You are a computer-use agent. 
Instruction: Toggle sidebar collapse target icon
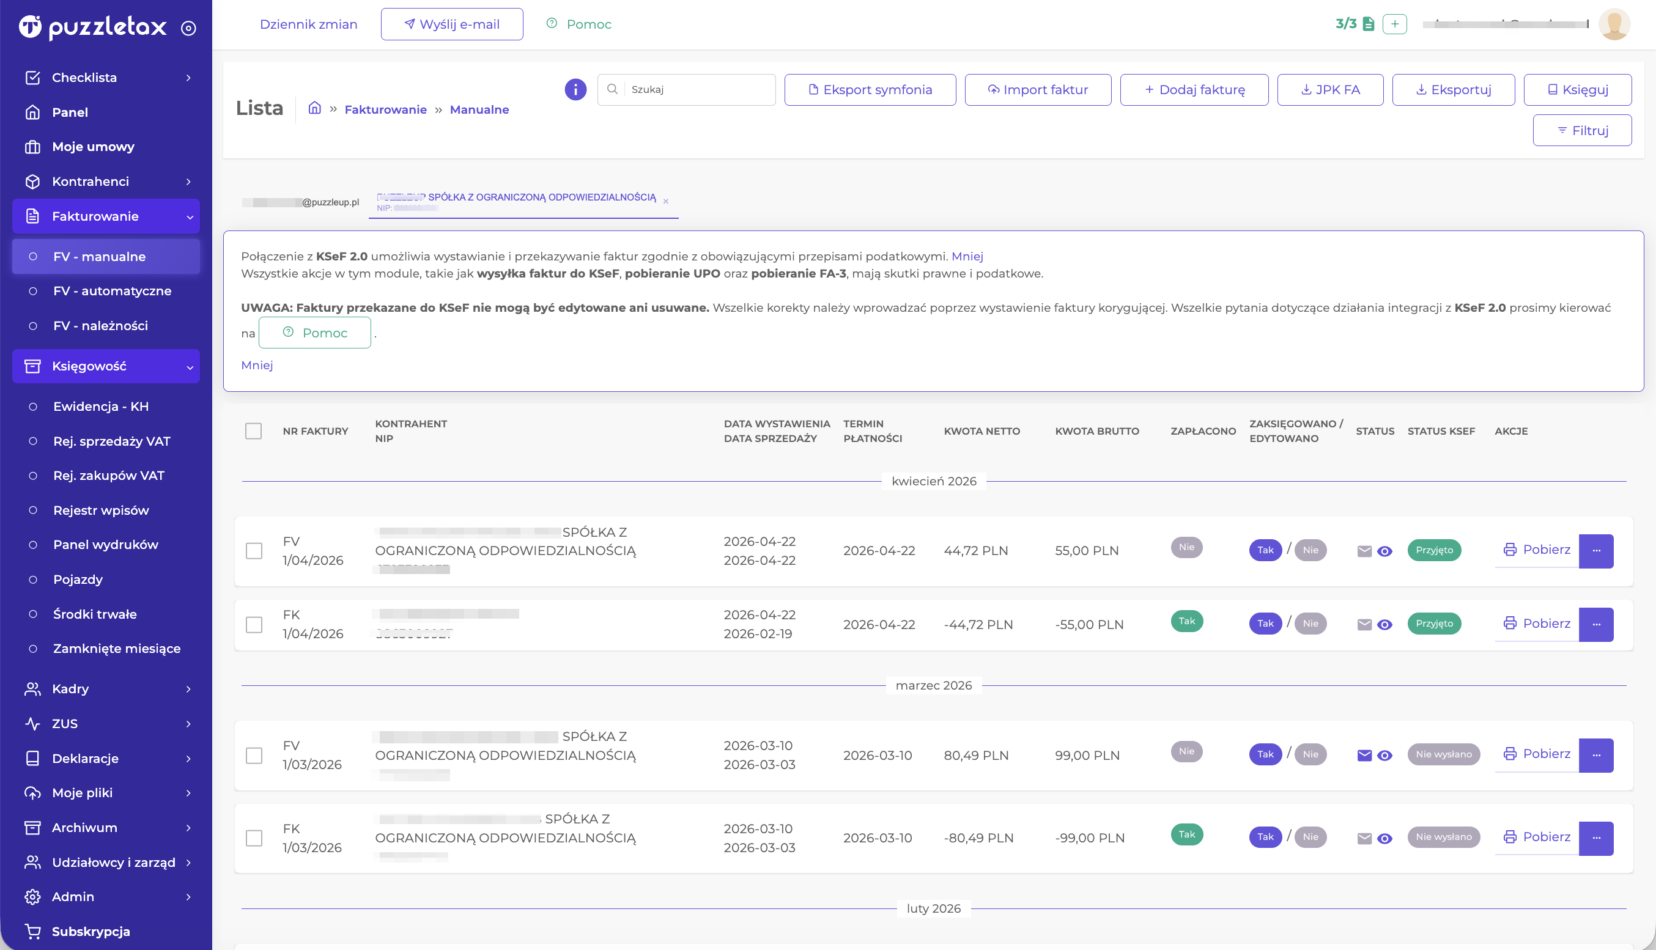point(188,28)
